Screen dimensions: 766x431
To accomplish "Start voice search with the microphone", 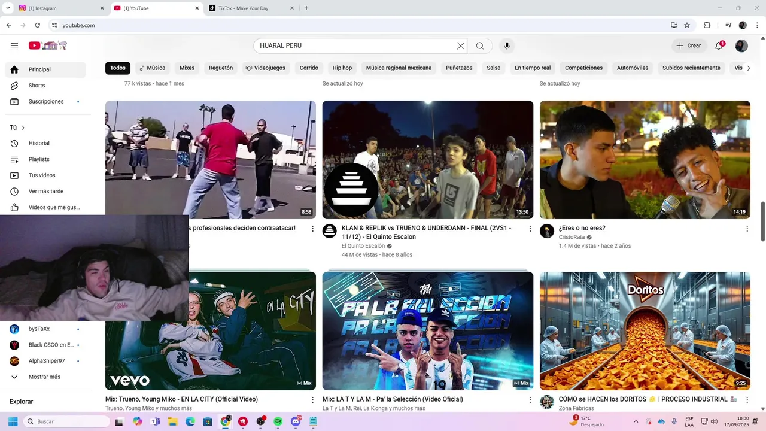I will point(507,45).
